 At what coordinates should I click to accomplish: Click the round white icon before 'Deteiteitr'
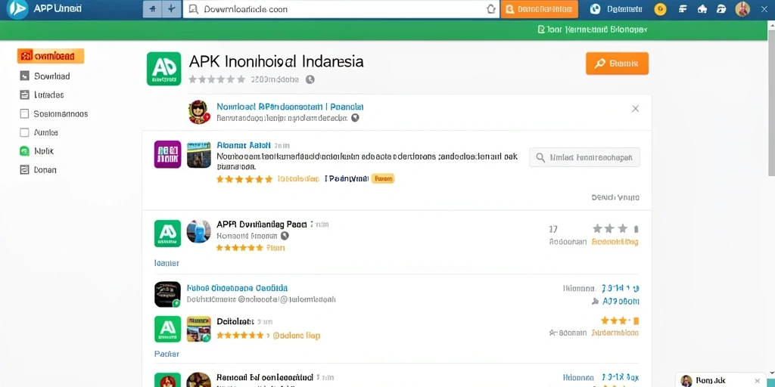596,9
